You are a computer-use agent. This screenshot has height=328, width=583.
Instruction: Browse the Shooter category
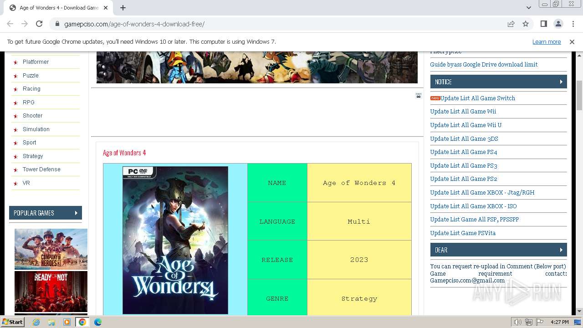click(32, 116)
